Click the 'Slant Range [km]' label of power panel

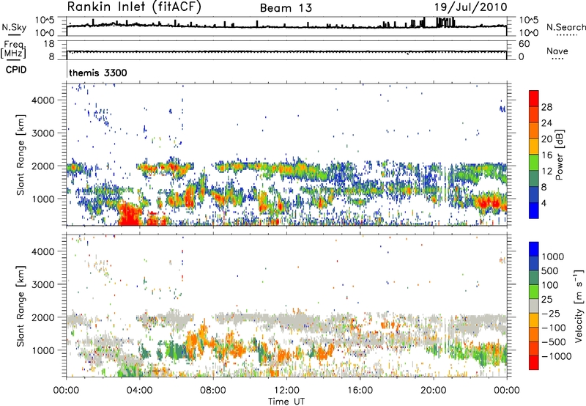pos(21,155)
